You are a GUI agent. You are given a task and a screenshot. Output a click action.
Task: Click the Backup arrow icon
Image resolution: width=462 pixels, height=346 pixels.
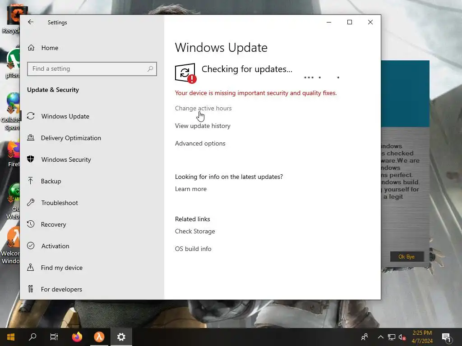pos(30,181)
